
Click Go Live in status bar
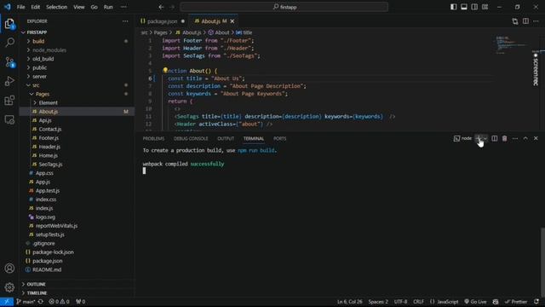point(475,302)
